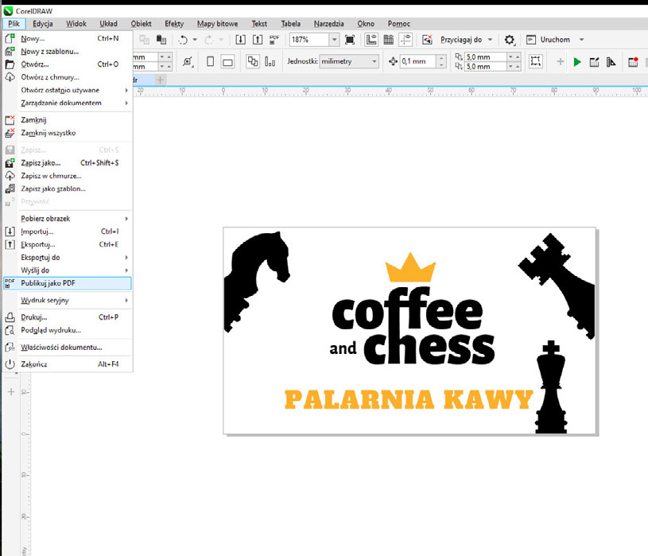
Task: Click the set square ruler icon
Action: pyautogui.click(x=611, y=62)
